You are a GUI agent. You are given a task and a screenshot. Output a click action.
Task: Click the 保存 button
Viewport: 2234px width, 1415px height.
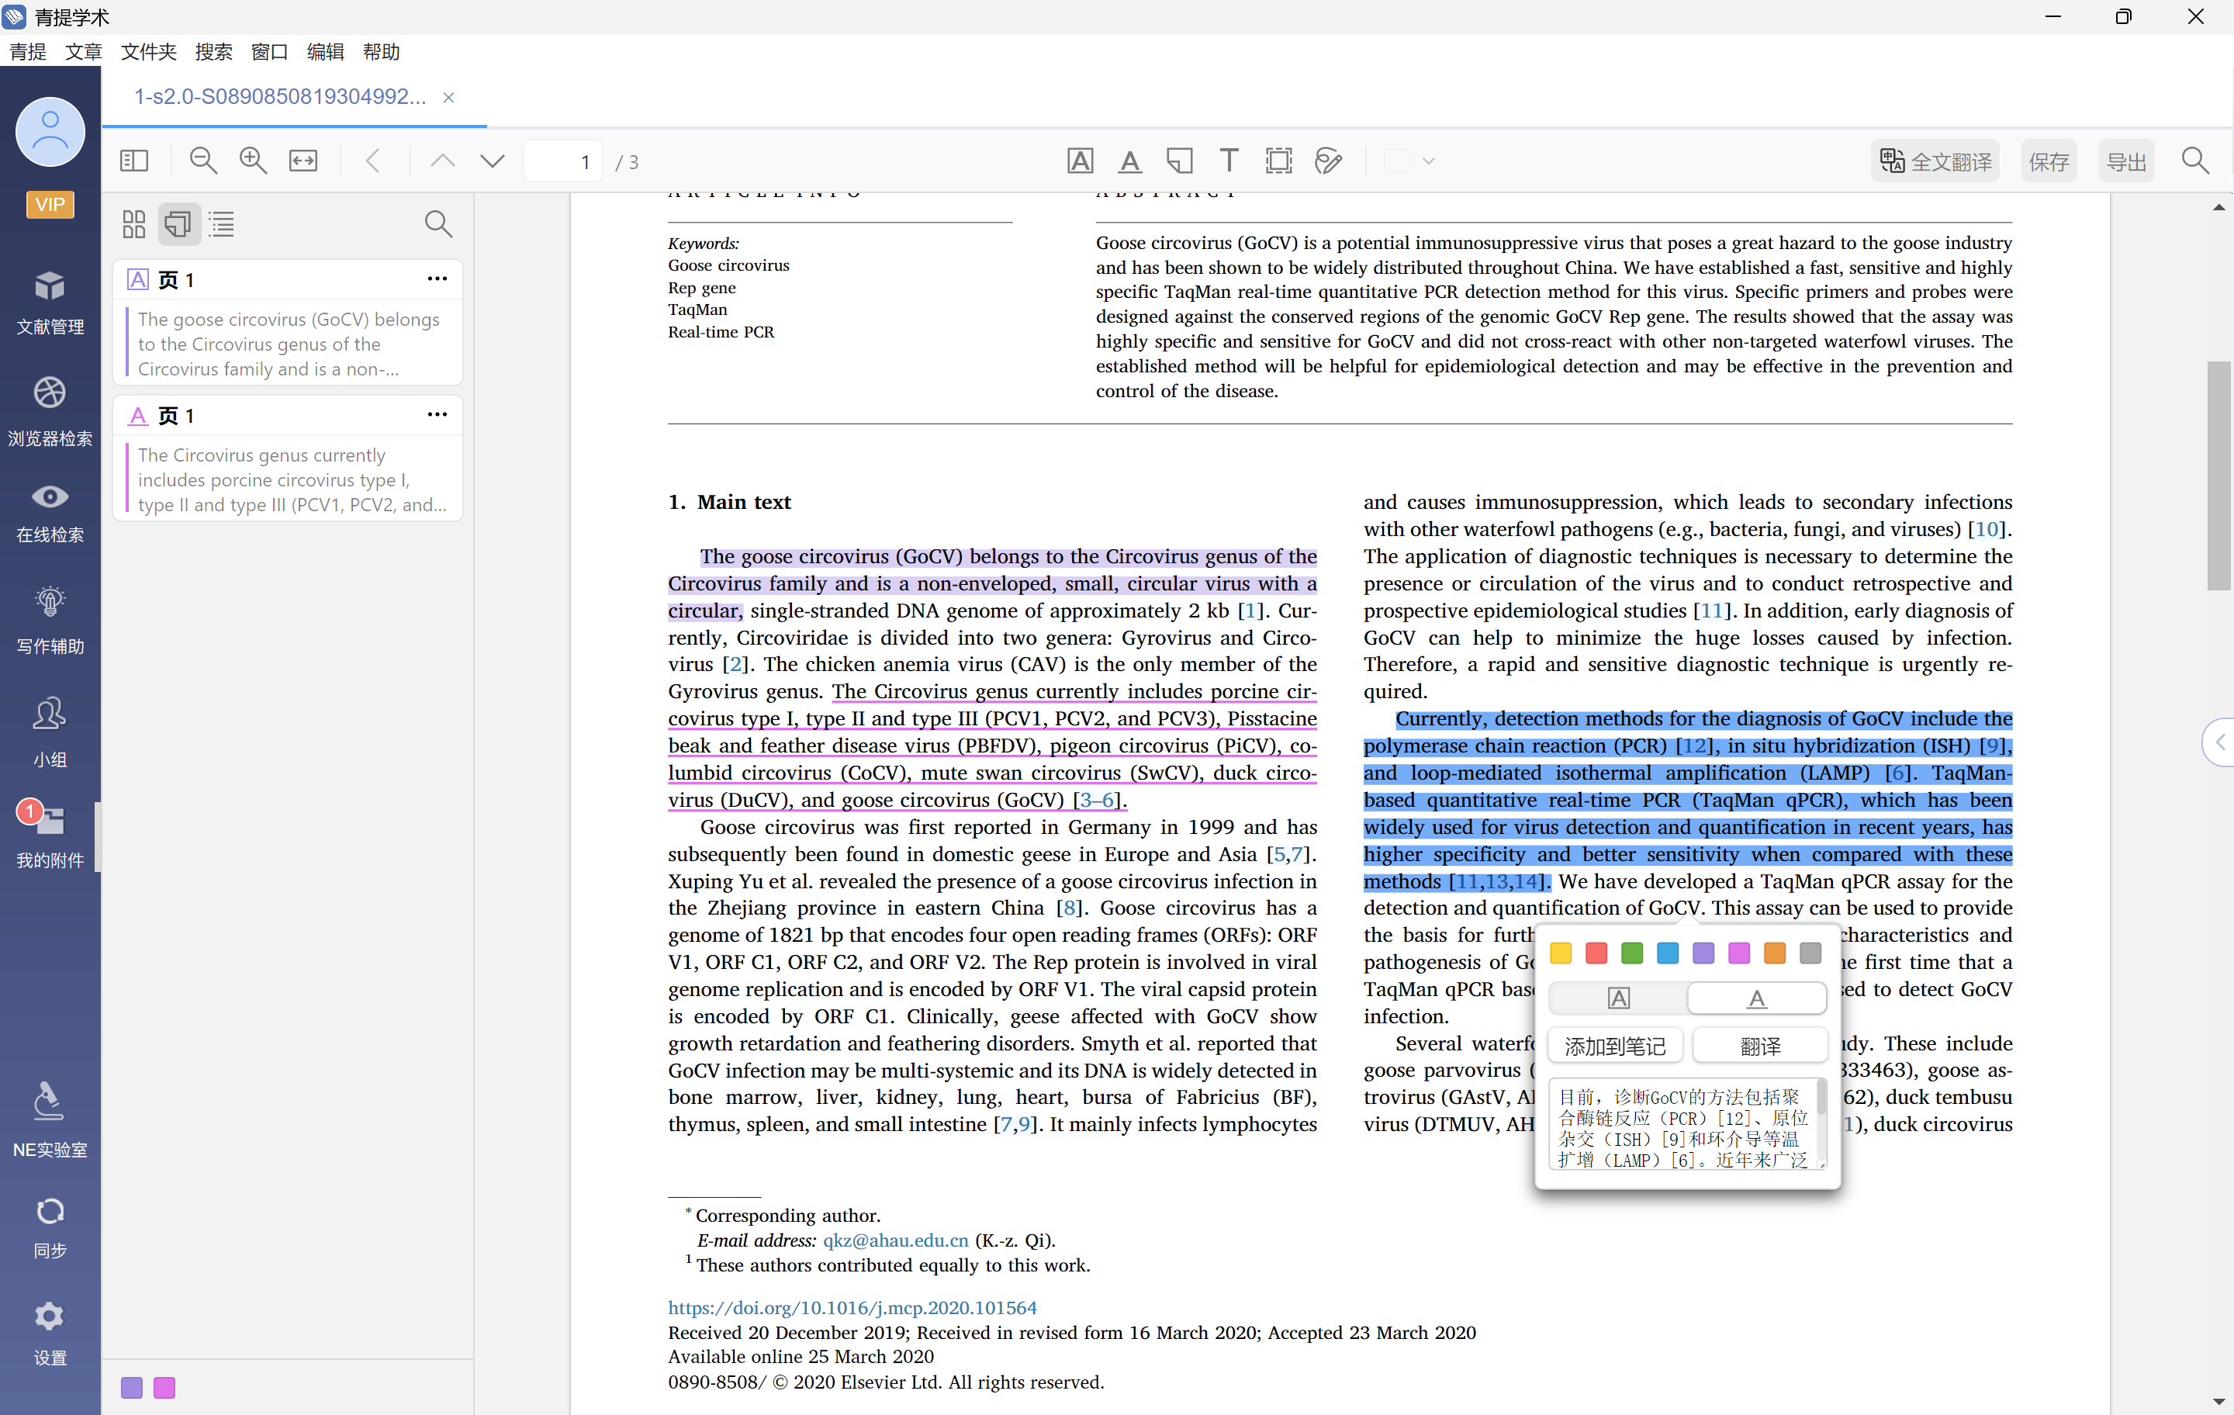click(x=2049, y=161)
